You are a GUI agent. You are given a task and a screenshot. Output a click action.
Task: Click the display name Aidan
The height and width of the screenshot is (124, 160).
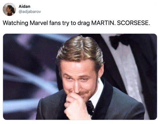click(24, 6)
